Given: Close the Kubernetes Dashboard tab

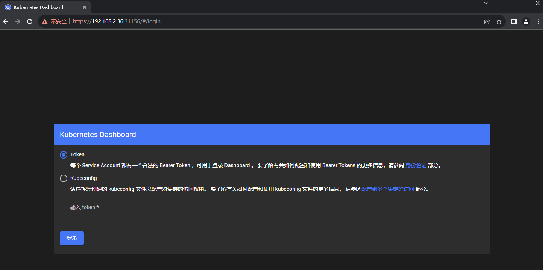Looking at the screenshot, I should [x=85, y=7].
